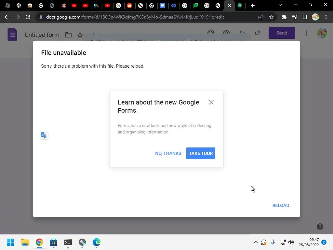Open the Terminal taskbar icon

(68, 242)
